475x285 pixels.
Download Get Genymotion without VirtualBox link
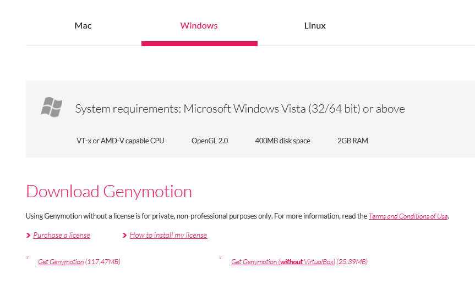click(283, 262)
